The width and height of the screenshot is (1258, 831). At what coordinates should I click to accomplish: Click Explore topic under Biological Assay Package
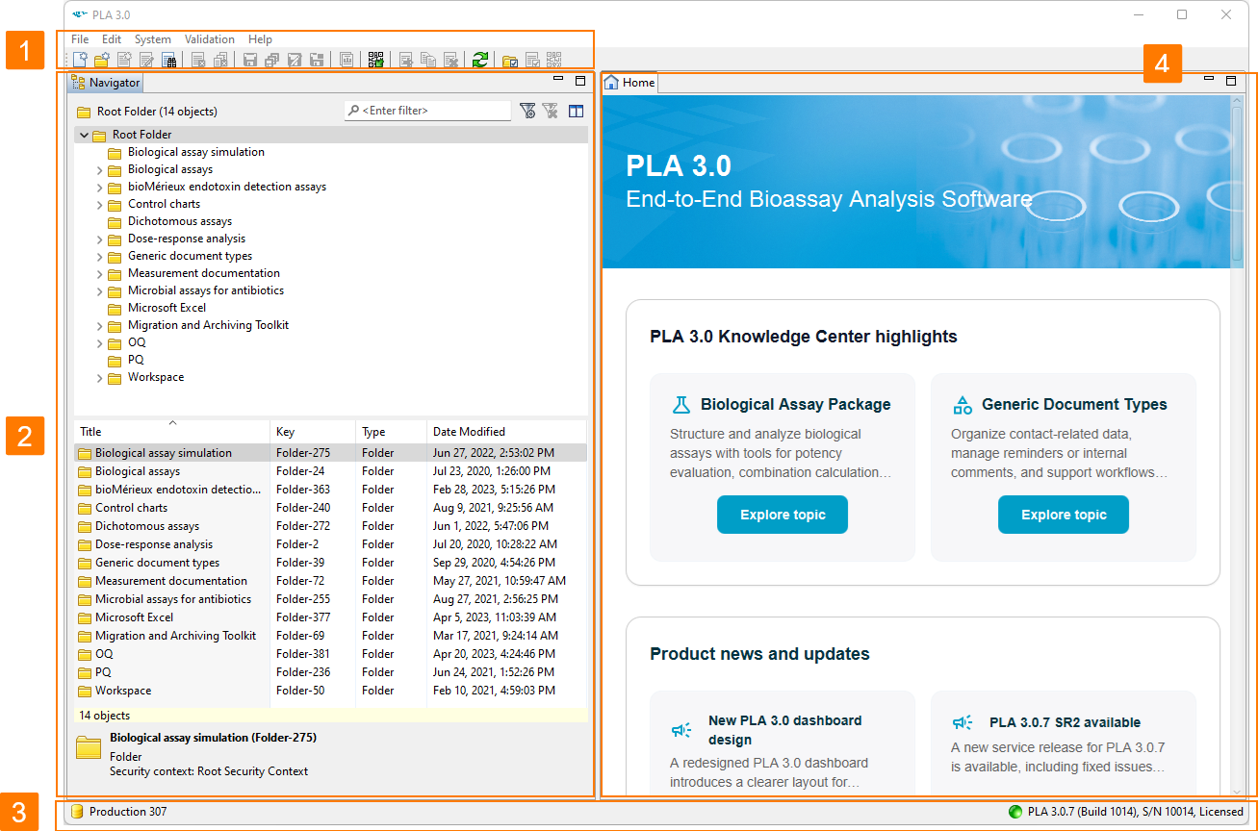[x=783, y=515]
